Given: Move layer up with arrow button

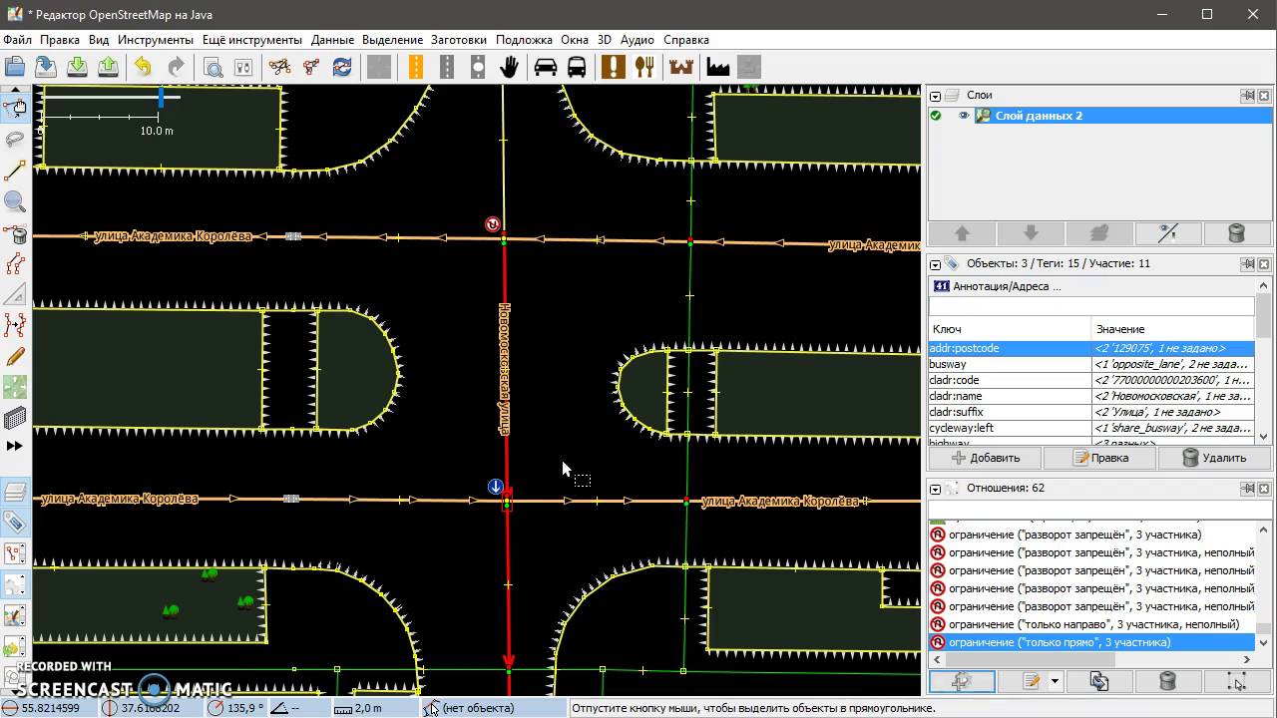Looking at the screenshot, I should [962, 233].
